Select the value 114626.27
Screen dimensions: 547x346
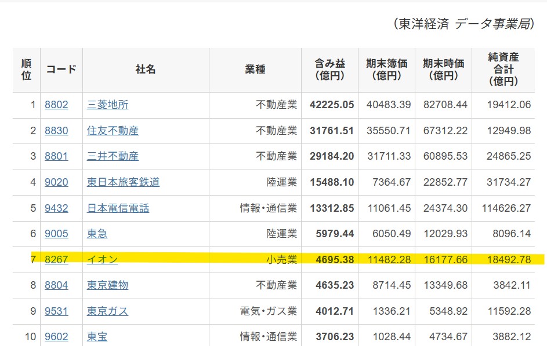(506, 208)
